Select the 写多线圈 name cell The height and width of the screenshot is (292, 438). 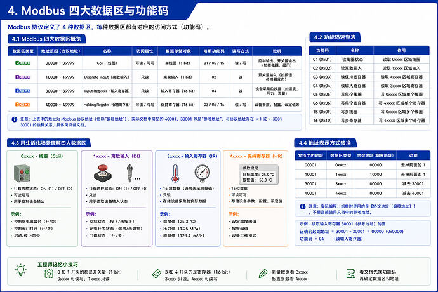(x=355, y=112)
